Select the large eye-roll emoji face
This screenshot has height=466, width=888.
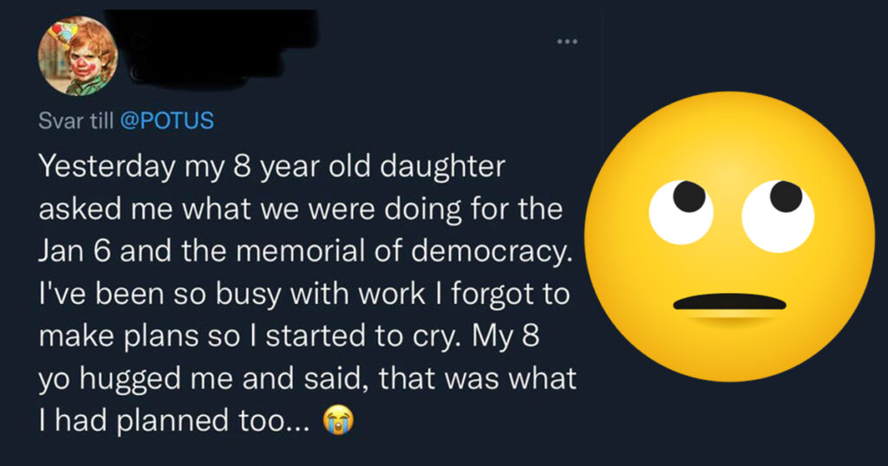click(729, 236)
